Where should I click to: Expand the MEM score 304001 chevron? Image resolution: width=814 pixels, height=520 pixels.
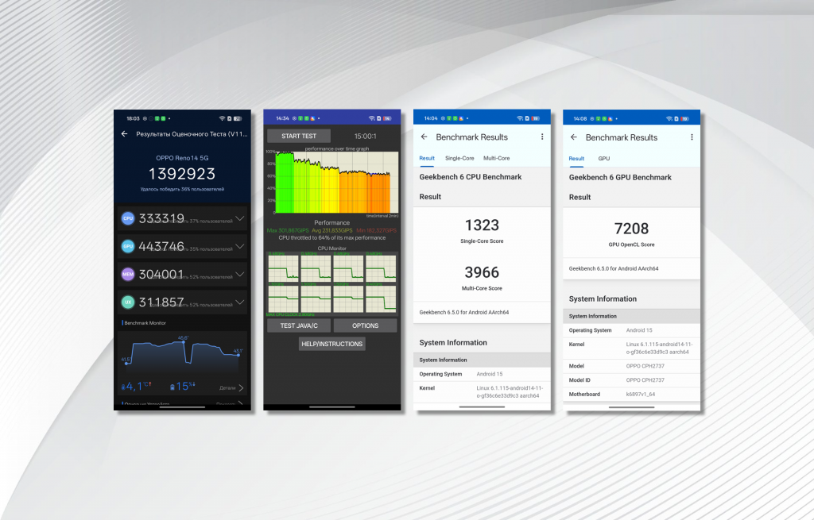[x=239, y=274]
